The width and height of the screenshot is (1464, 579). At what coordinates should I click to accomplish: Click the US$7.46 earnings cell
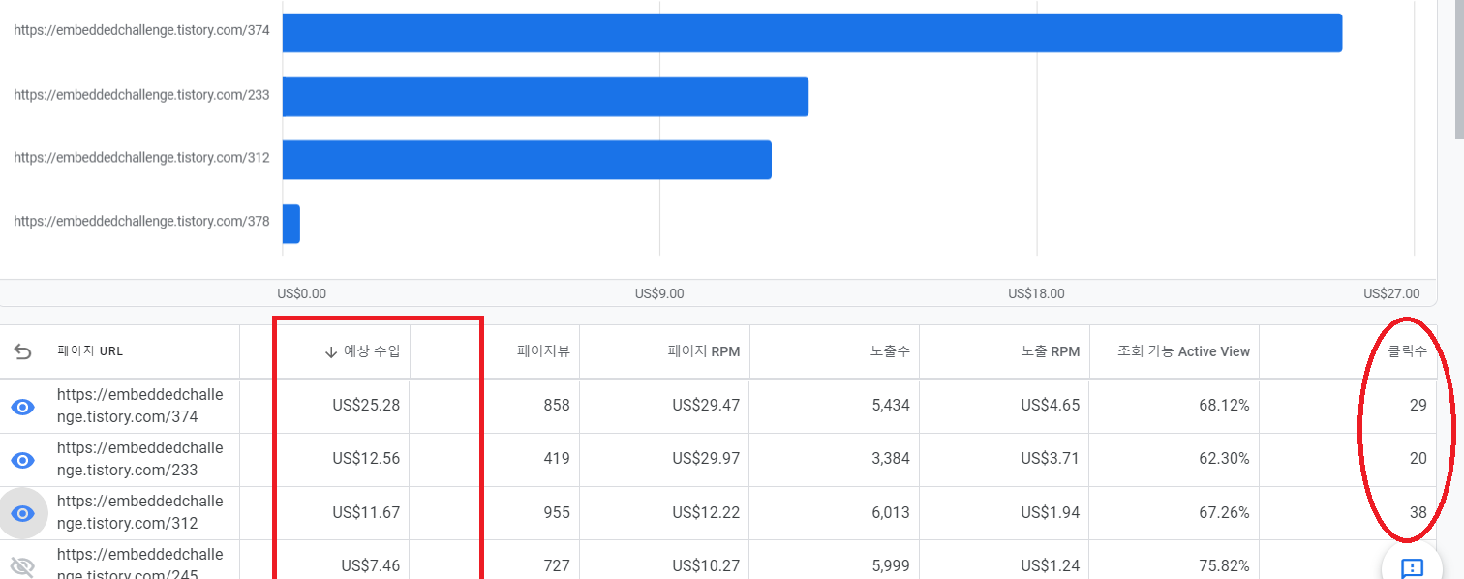point(370,565)
